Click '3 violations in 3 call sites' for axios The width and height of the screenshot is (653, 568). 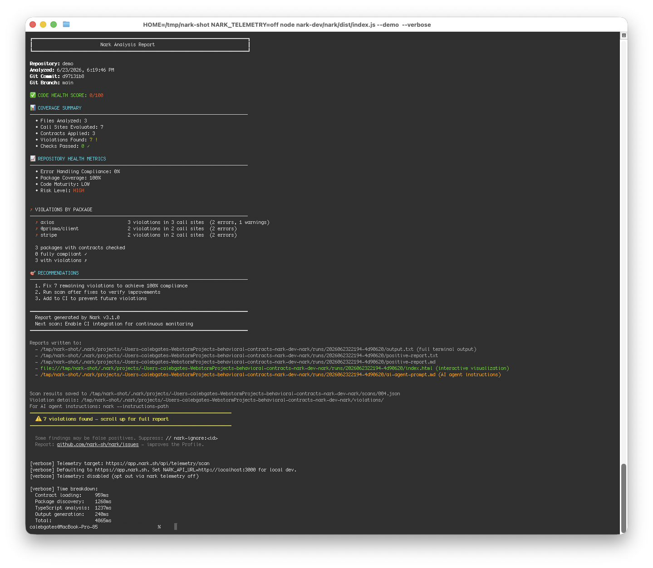click(166, 223)
